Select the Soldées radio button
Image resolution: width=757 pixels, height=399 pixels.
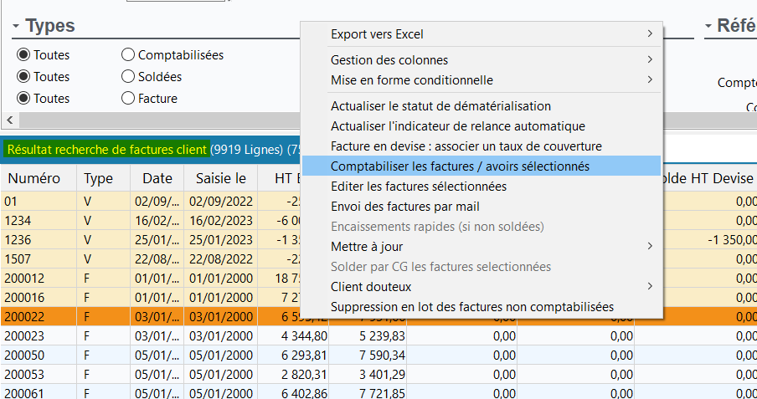click(128, 76)
